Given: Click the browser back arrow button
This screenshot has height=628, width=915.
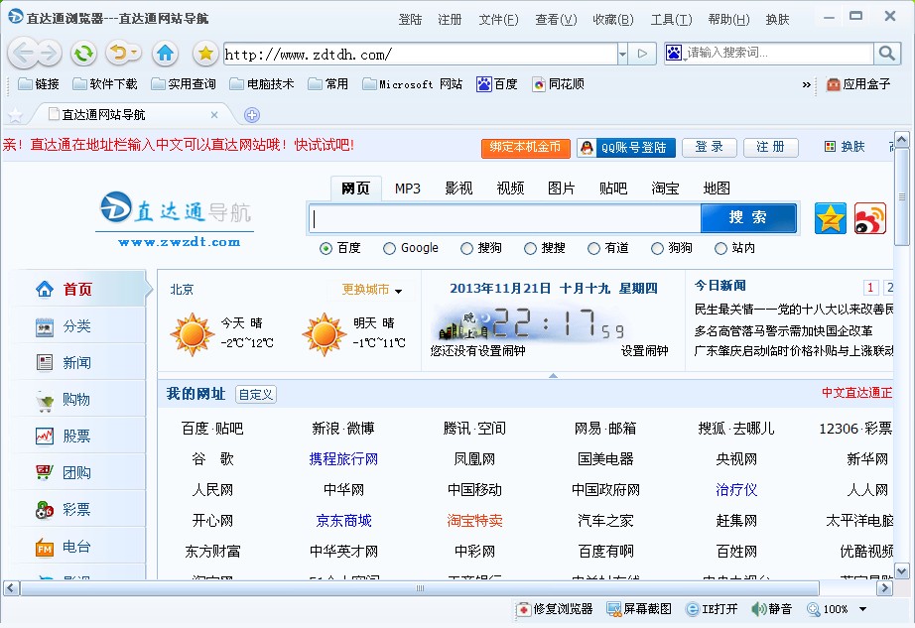Looking at the screenshot, I should pyautogui.click(x=22, y=54).
